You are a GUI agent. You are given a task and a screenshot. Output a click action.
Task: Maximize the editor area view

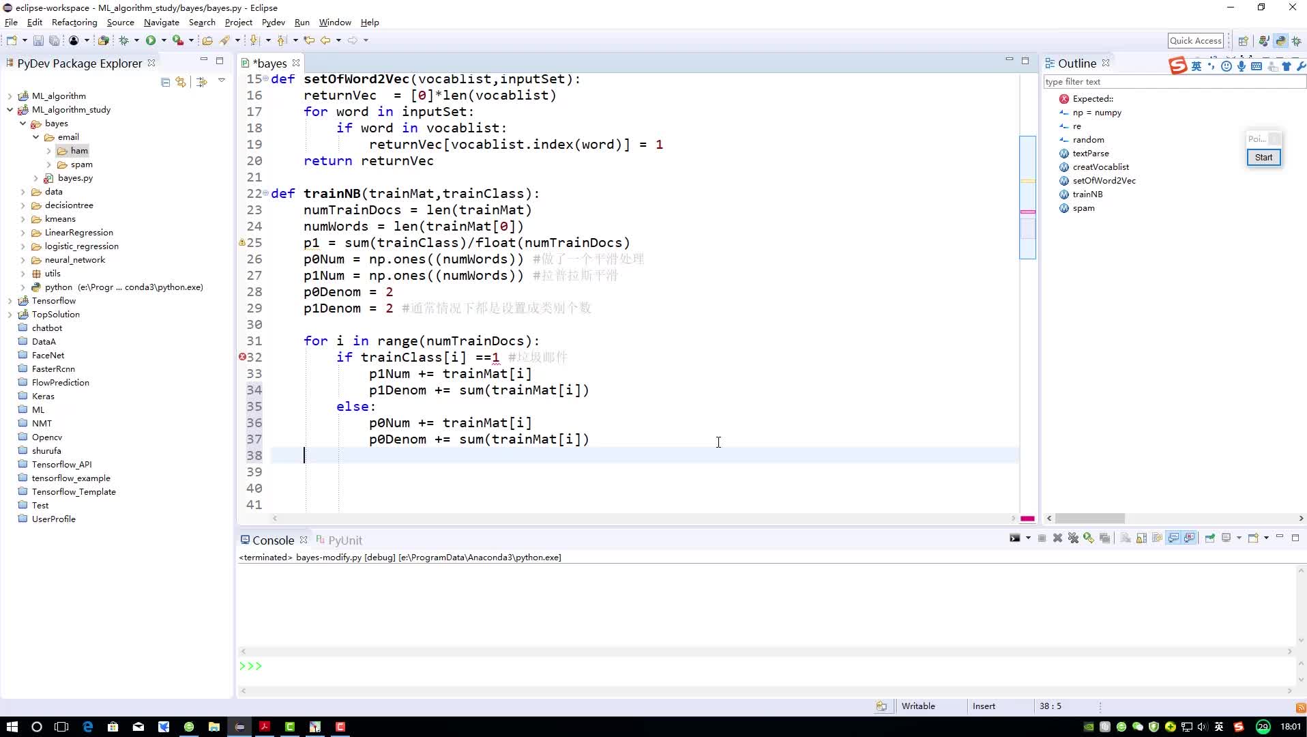click(x=1025, y=61)
